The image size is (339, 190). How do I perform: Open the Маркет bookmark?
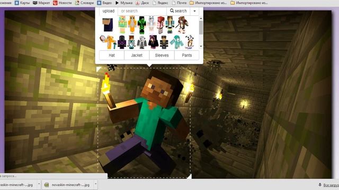(41, 3)
